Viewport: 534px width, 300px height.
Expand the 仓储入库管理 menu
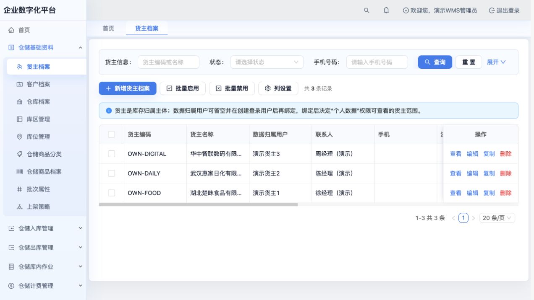coord(80,228)
